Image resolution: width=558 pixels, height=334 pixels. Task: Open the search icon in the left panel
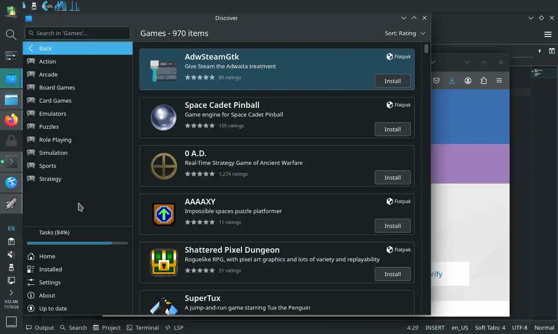click(x=11, y=34)
